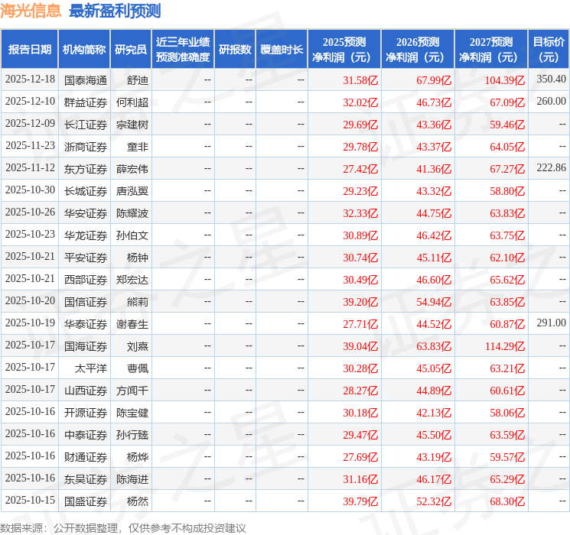The height and width of the screenshot is (535, 570).
Task: Click institution name 中泰证券
Action: pyautogui.click(x=86, y=435)
